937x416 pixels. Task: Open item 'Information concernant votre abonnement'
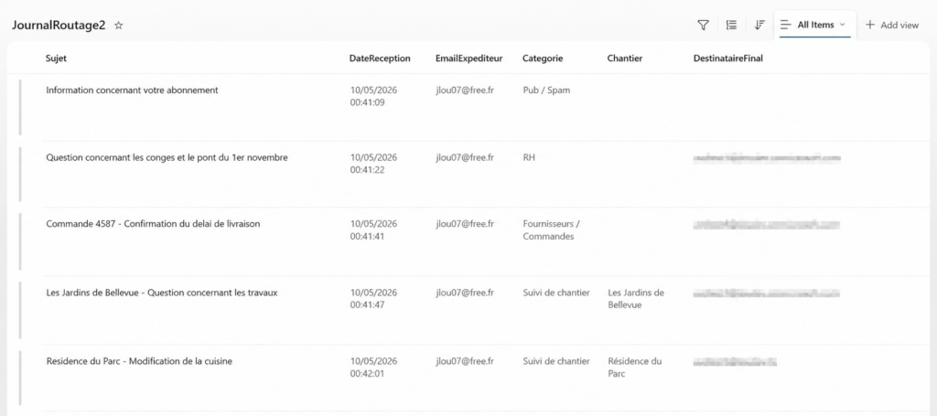[132, 91]
